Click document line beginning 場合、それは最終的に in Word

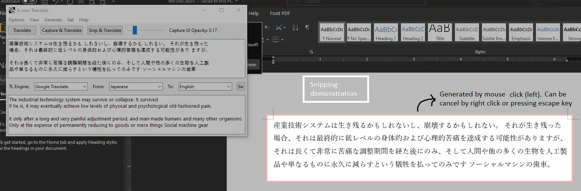pos(419,138)
